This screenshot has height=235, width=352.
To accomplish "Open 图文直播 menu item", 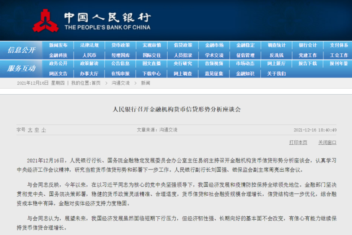I will point(152,64).
